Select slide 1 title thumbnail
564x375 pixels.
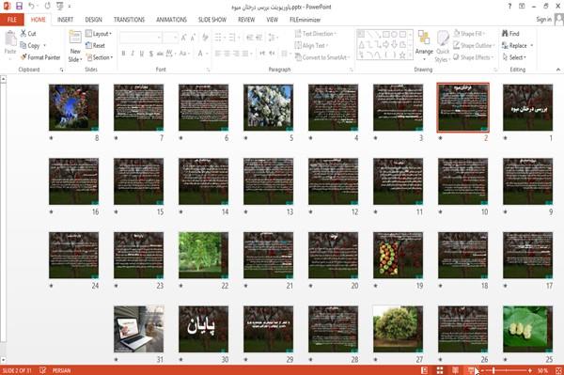click(x=527, y=107)
